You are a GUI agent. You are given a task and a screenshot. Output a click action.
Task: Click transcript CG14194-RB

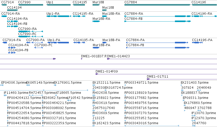17,24
